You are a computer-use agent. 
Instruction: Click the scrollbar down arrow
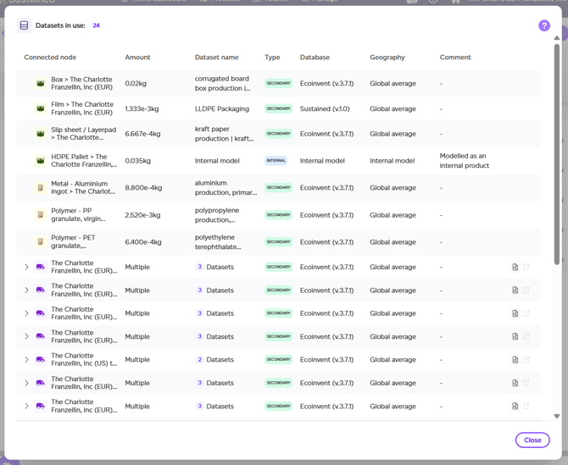(x=557, y=416)
